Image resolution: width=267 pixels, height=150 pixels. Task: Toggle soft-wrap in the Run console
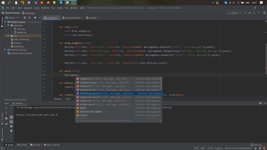click(11, 117)
